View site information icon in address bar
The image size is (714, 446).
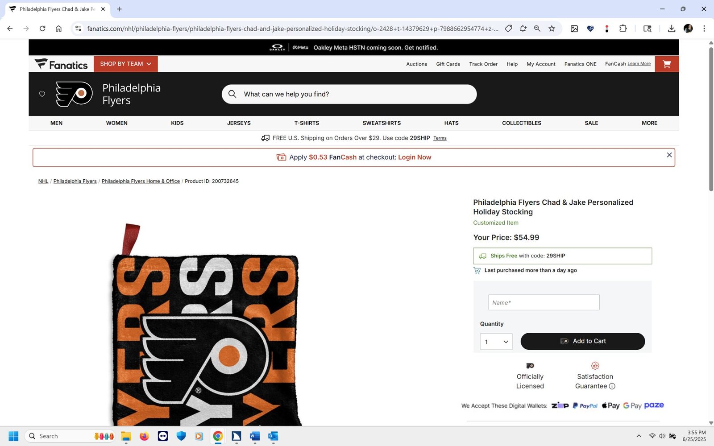tap(78, 29)
